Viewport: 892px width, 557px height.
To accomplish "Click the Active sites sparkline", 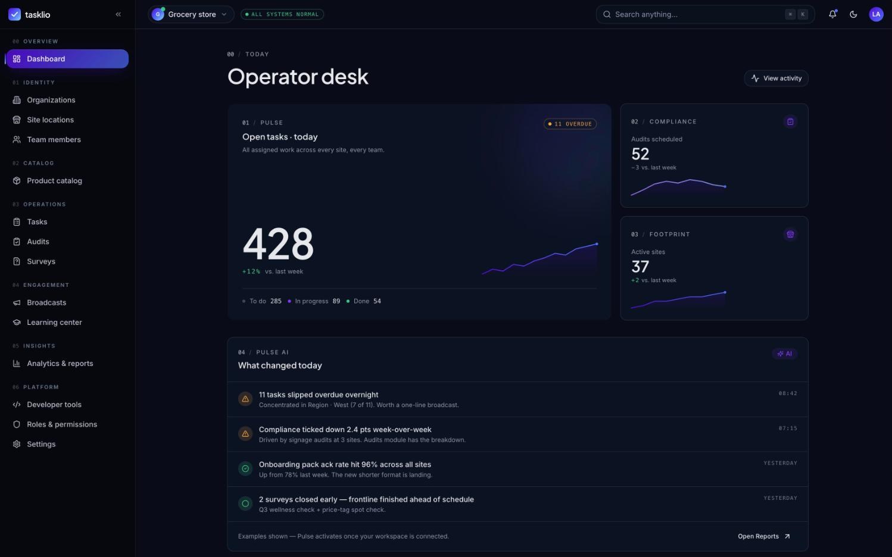I will click(678, 300).
